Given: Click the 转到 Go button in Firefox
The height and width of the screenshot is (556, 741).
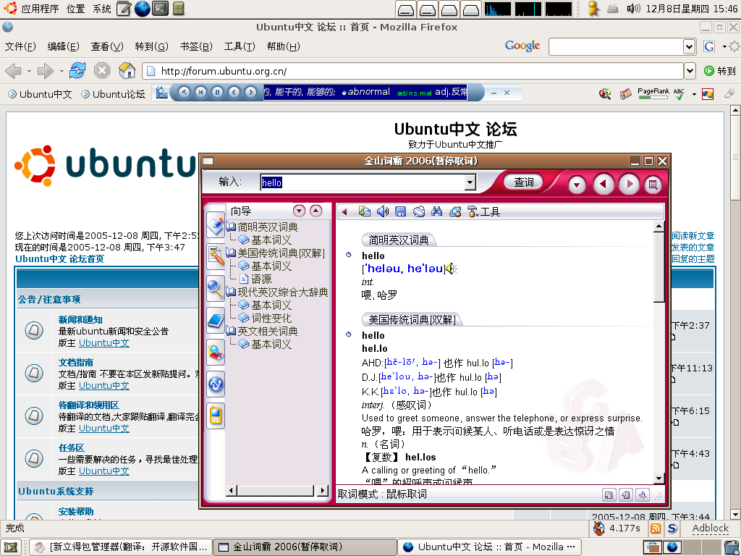Looking at the screenshot, I should pos(720,71).
